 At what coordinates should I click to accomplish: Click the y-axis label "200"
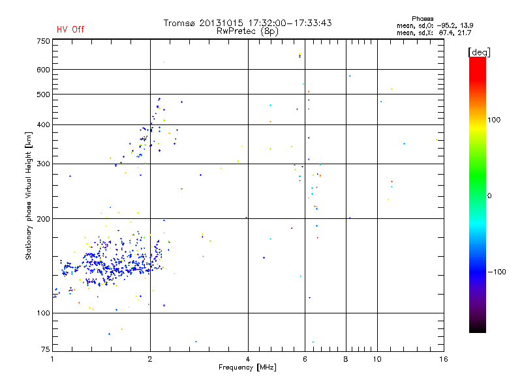coord(43,219)
